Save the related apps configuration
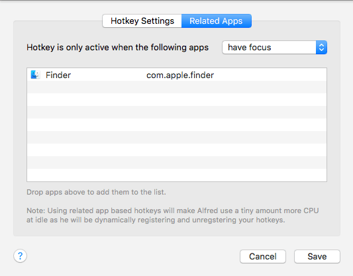The image size is (353, 276). (x=317, y=256)
